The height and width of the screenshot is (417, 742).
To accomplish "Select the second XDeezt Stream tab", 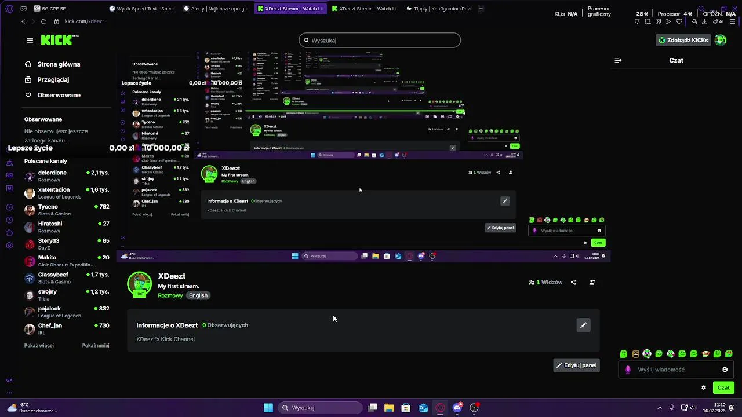I will pyautogui.click(x=365, y=9).
